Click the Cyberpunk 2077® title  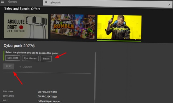[19, 46]
